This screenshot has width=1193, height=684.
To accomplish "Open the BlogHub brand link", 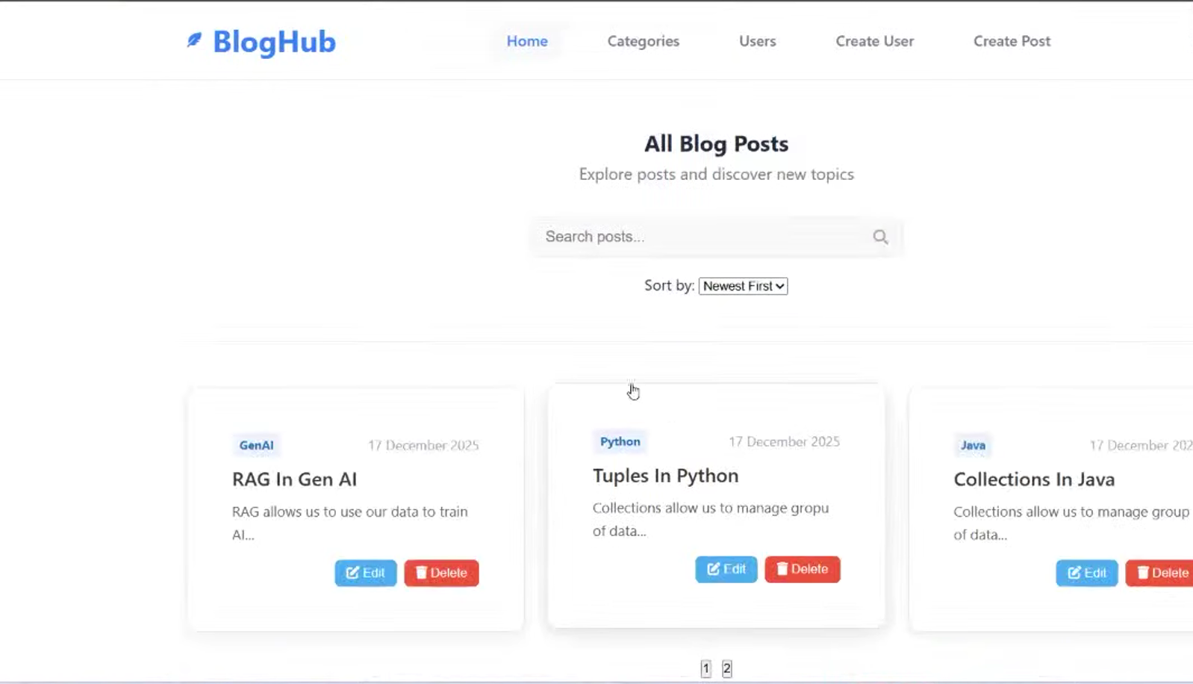I will click(x=261, y=42).
